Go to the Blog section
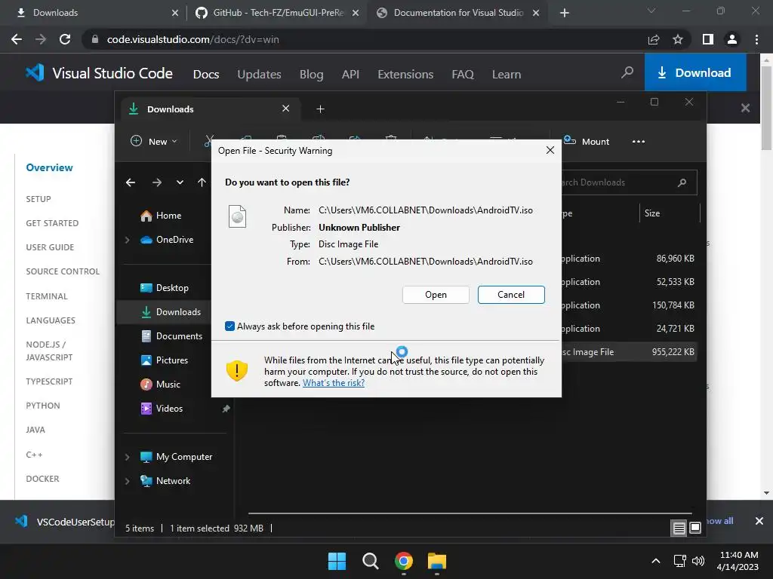The width and height of the screenshot is (773, 579). (x=312, y=75)
